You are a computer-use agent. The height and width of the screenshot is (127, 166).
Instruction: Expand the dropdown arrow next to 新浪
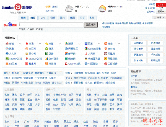(20, 44)
